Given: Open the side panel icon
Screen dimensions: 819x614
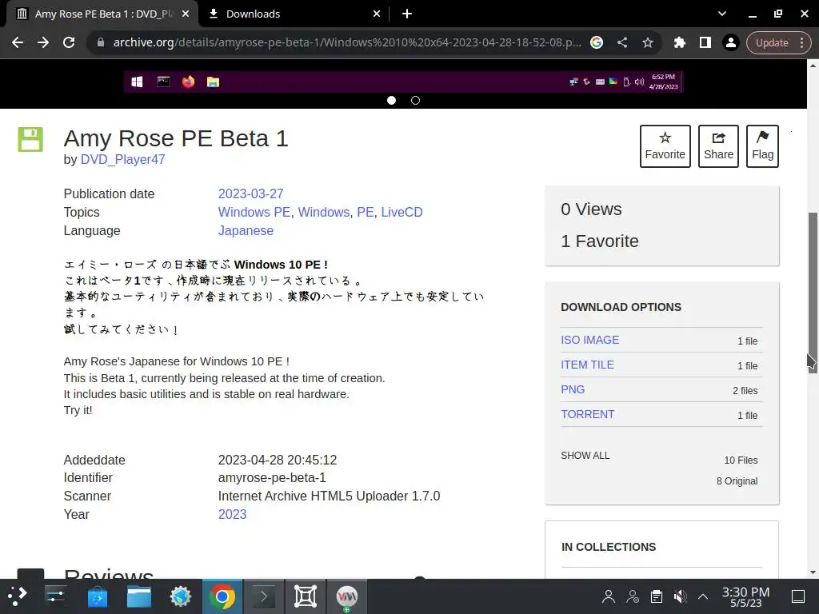Looking at the screenshot, I should [705, 42].
